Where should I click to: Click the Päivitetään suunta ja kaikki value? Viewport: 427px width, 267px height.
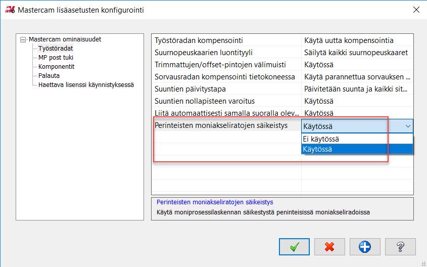point(357,89)
